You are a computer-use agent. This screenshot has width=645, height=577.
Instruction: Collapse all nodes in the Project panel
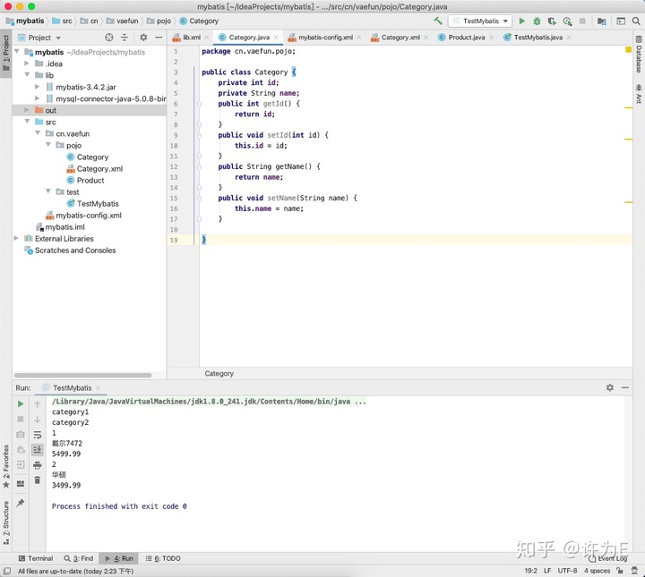coord(125,38)
